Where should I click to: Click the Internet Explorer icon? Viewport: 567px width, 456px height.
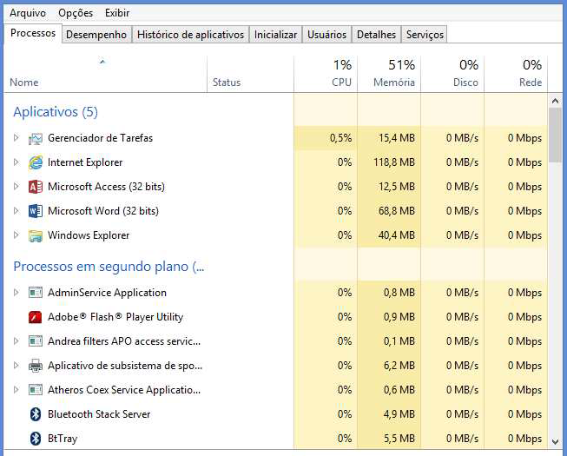[x=36, y=162]
